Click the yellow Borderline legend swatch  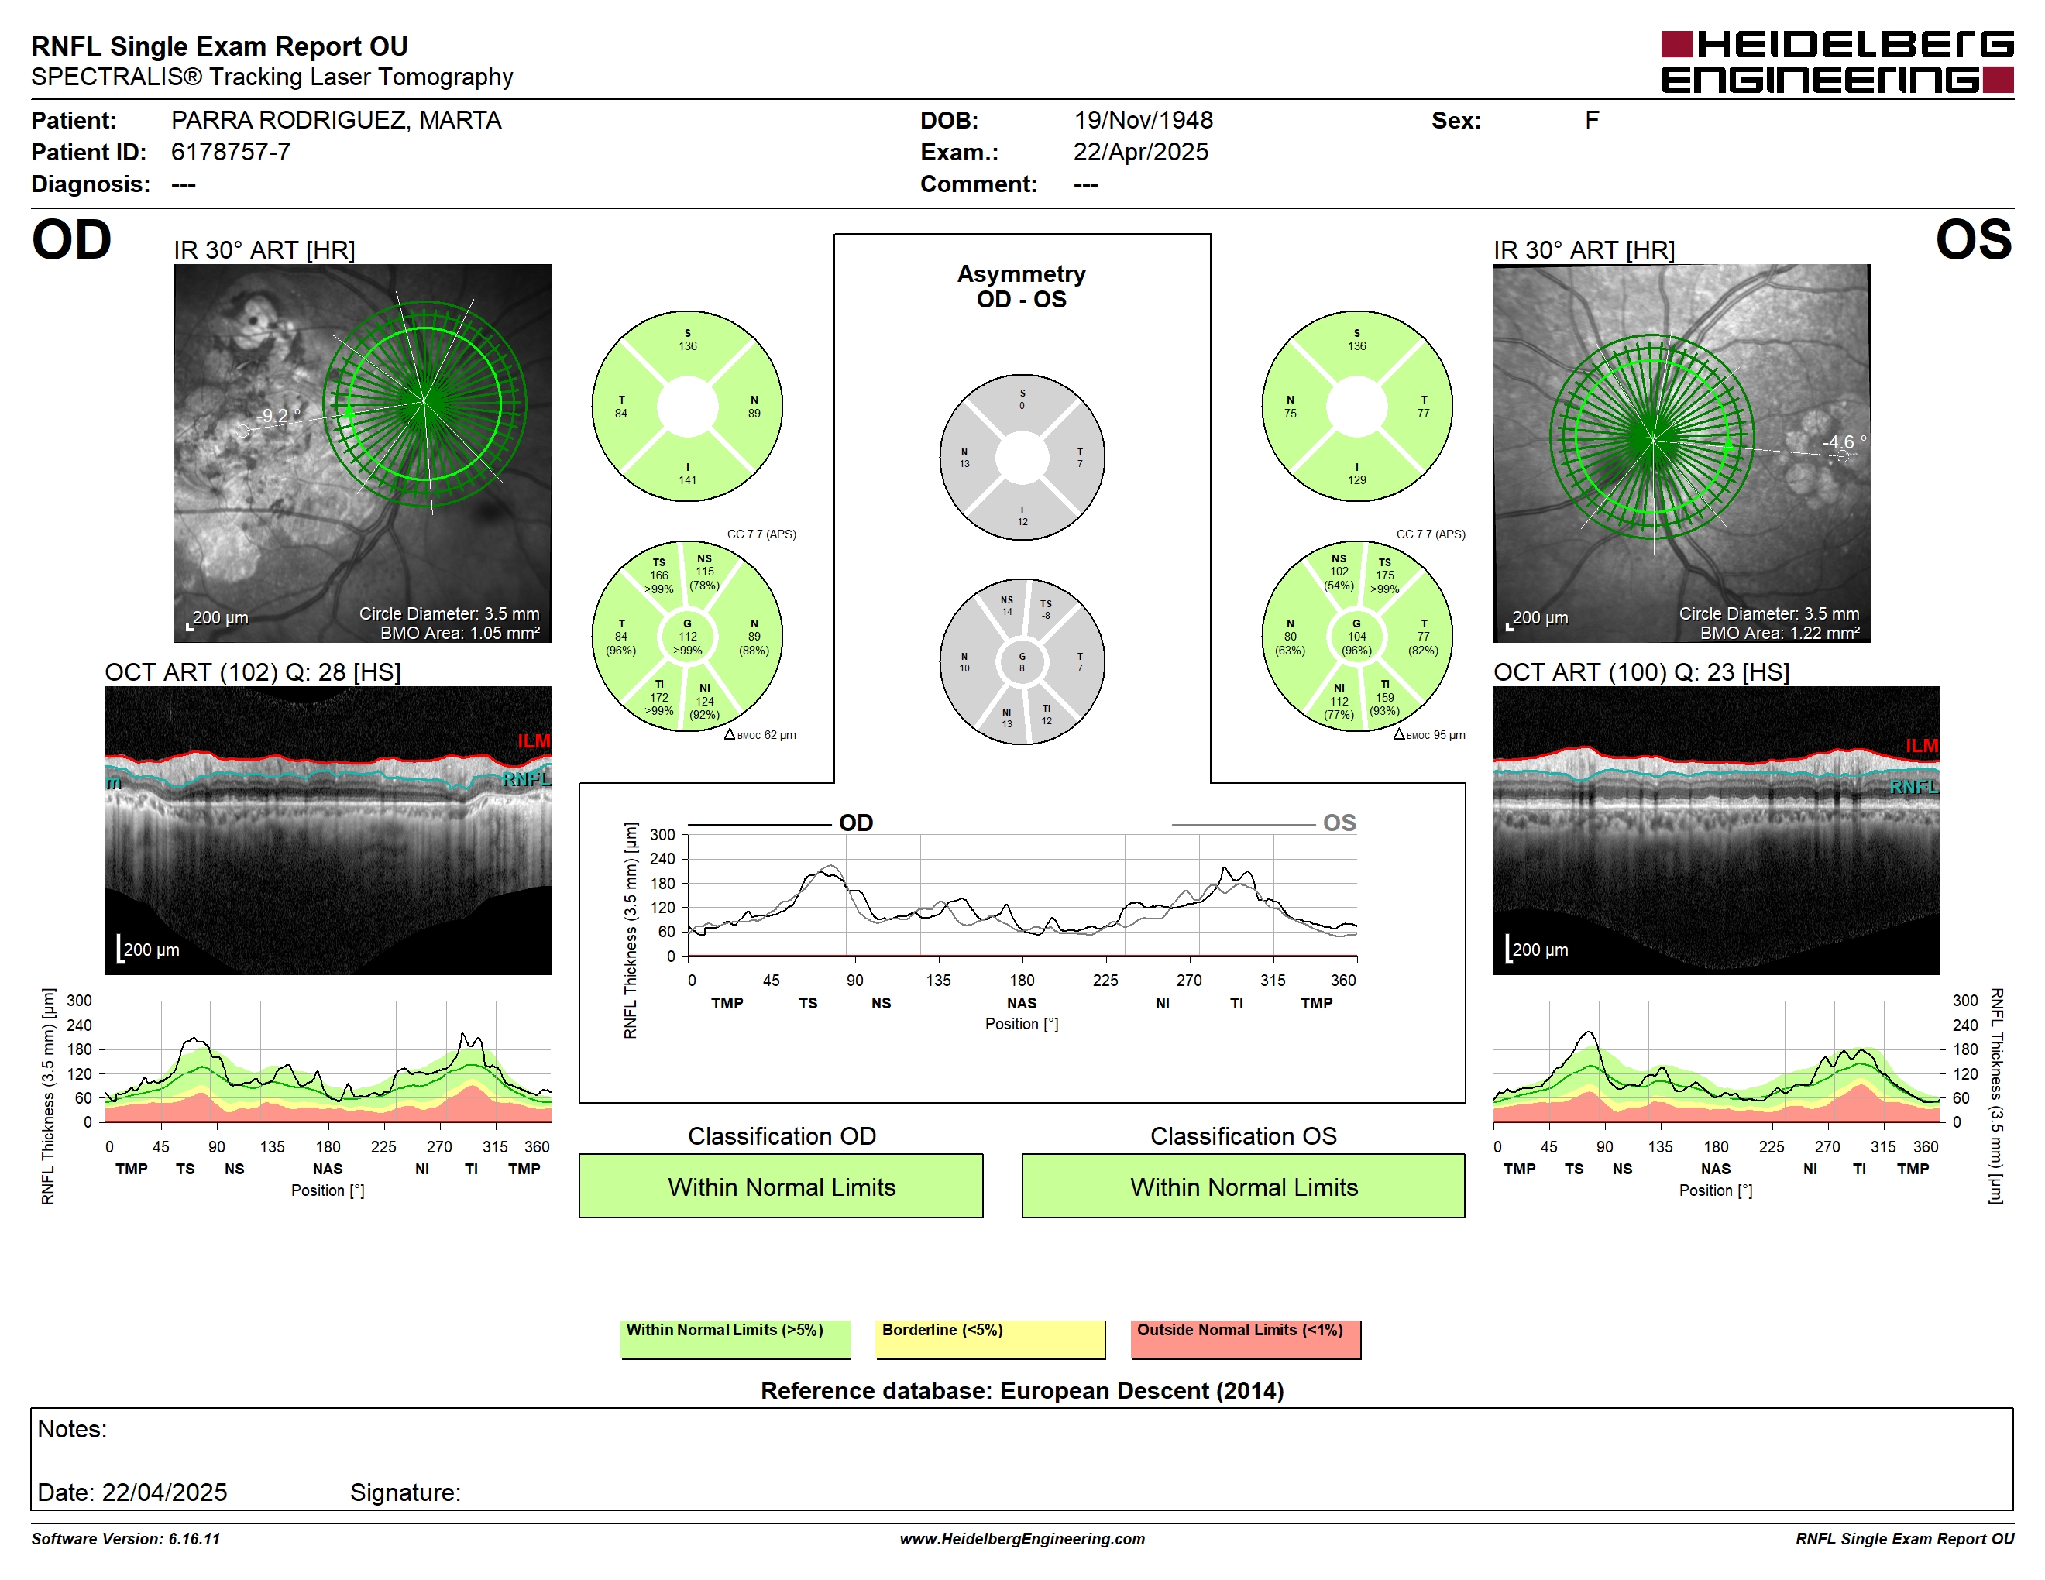tap(990, 1339)
